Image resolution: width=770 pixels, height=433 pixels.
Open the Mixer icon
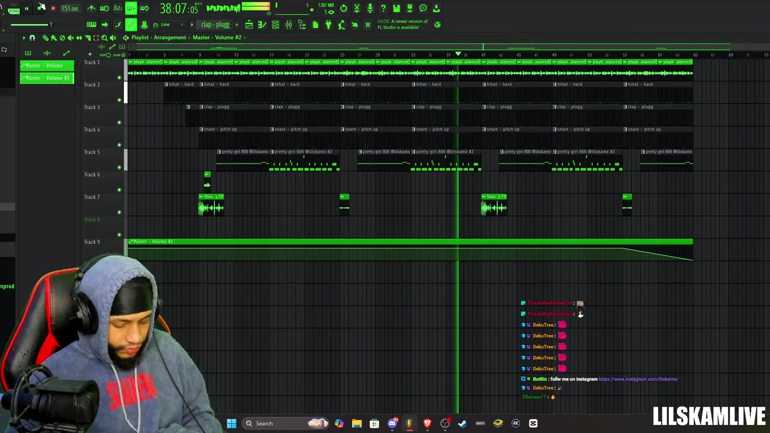[289, 25]
